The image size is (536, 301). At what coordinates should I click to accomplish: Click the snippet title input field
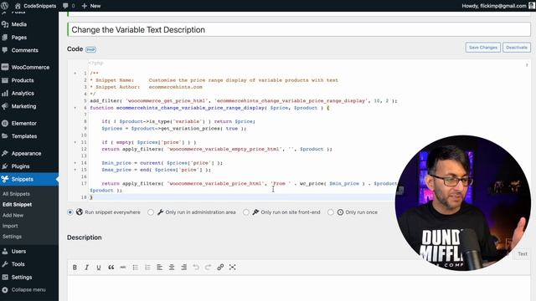point(299,30)
